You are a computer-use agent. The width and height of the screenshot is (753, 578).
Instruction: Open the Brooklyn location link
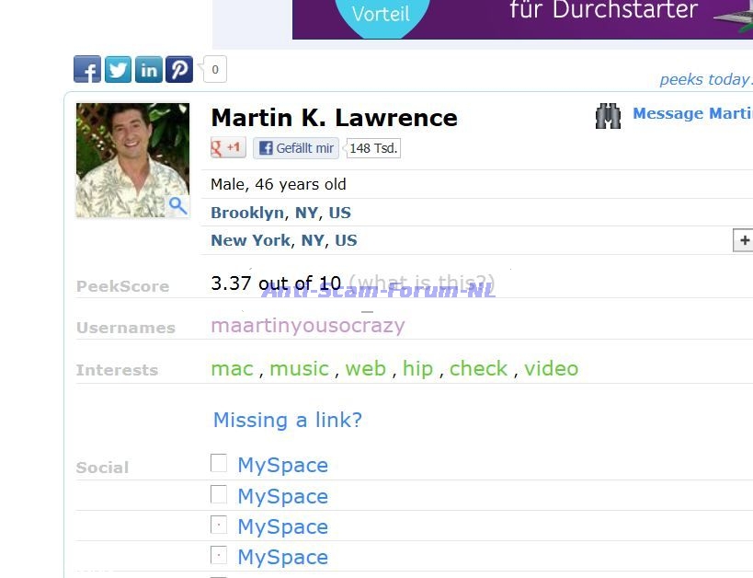point(247,213)
